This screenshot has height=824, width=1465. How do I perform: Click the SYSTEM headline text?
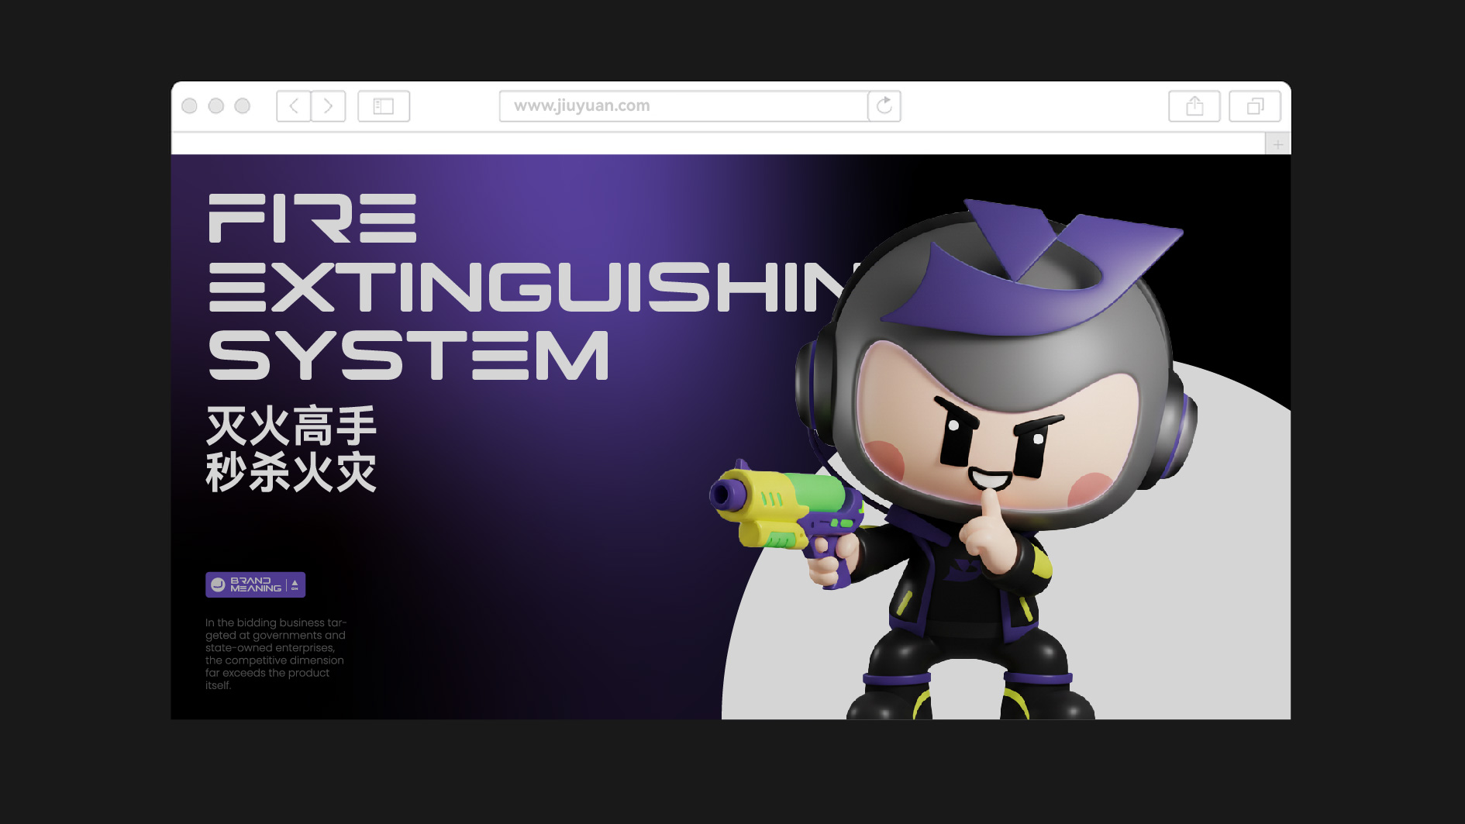click(x=408, y=355)
